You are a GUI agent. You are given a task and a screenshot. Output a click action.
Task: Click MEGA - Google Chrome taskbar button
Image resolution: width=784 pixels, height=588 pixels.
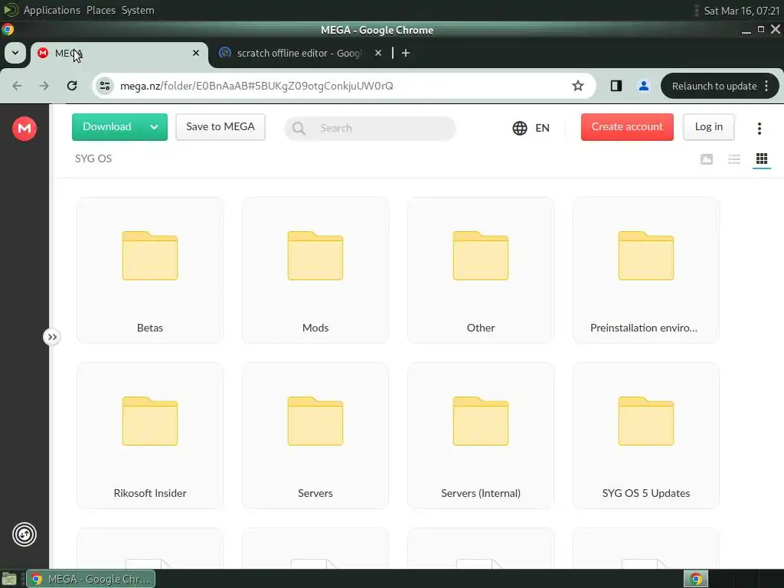click(91, 579)
